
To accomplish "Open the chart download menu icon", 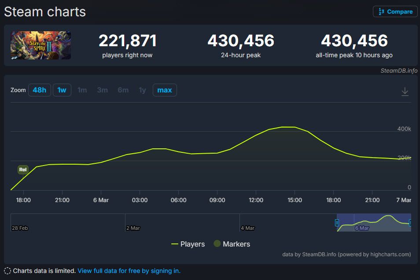I will pos(405,91).
